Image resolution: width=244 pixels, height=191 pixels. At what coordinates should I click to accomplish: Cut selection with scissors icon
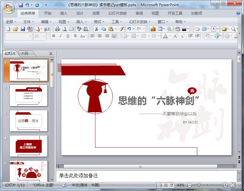tap(97, 29)
